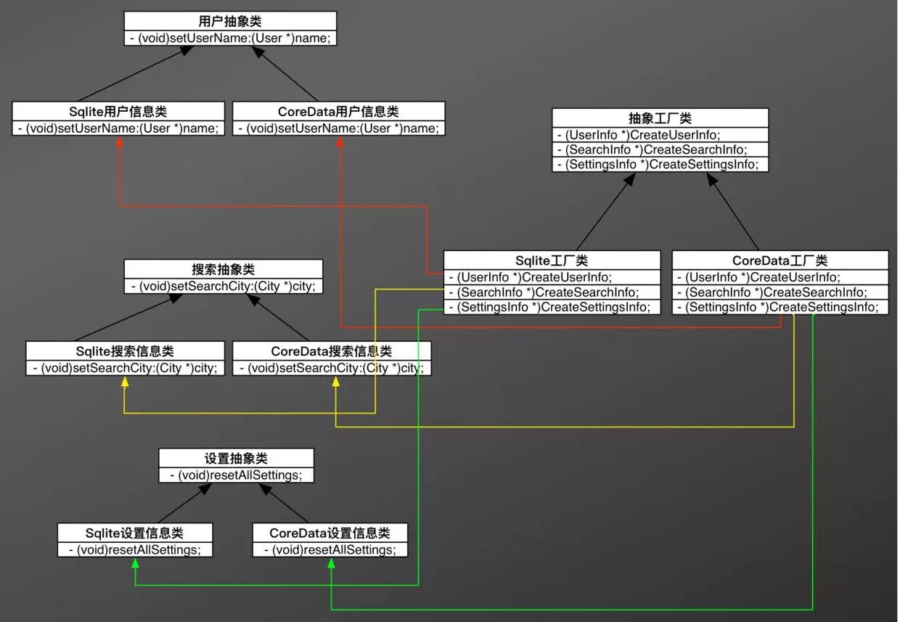This screenshot has width=900, height=622.
Task: Select the Sqlite用户信息类 class title
Action: 118,112
